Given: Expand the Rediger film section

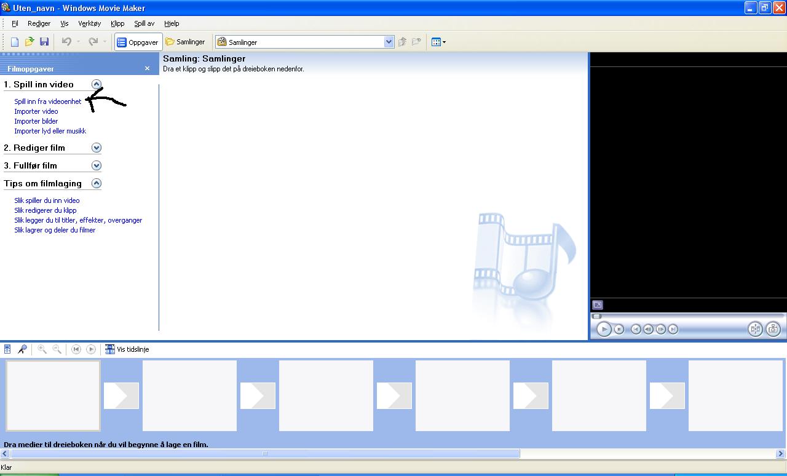Looking at the screenshot, I should click(x=97, y=148).
